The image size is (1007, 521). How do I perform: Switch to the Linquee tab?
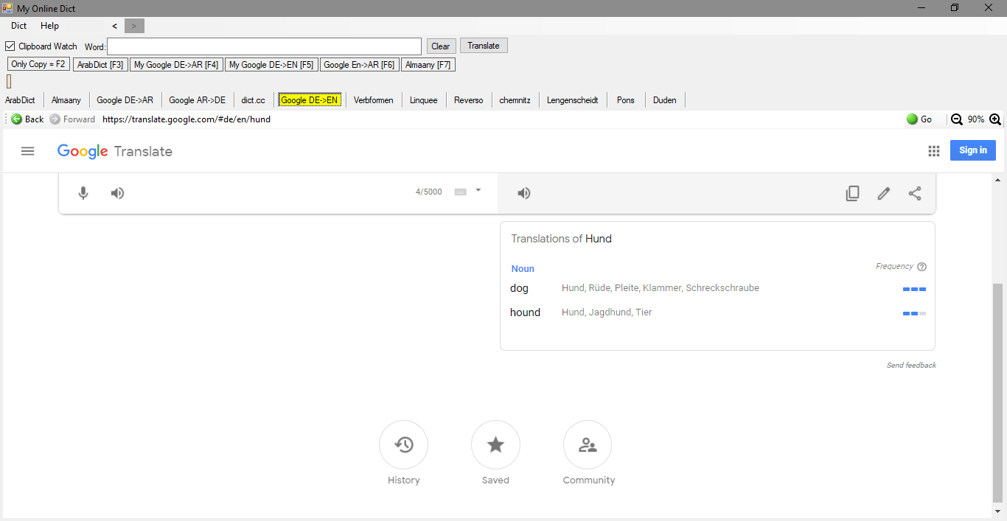click(x=423, y=100)
